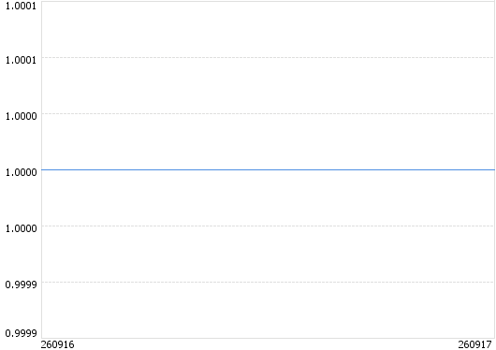
Task: Click the dashed gridline directly above the blue line
Action: tap(268, 113)
